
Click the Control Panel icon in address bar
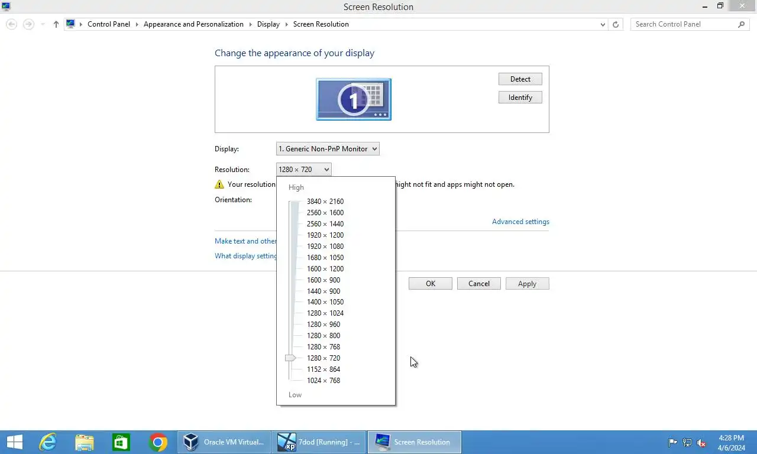(71, 24)
